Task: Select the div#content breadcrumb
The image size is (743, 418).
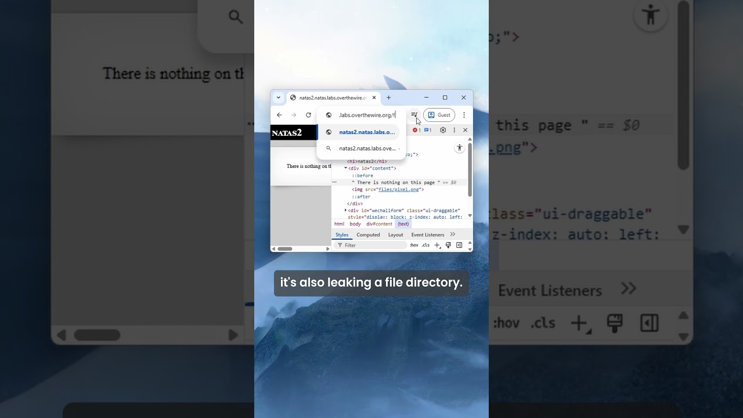Action: (x=379, y=224)
